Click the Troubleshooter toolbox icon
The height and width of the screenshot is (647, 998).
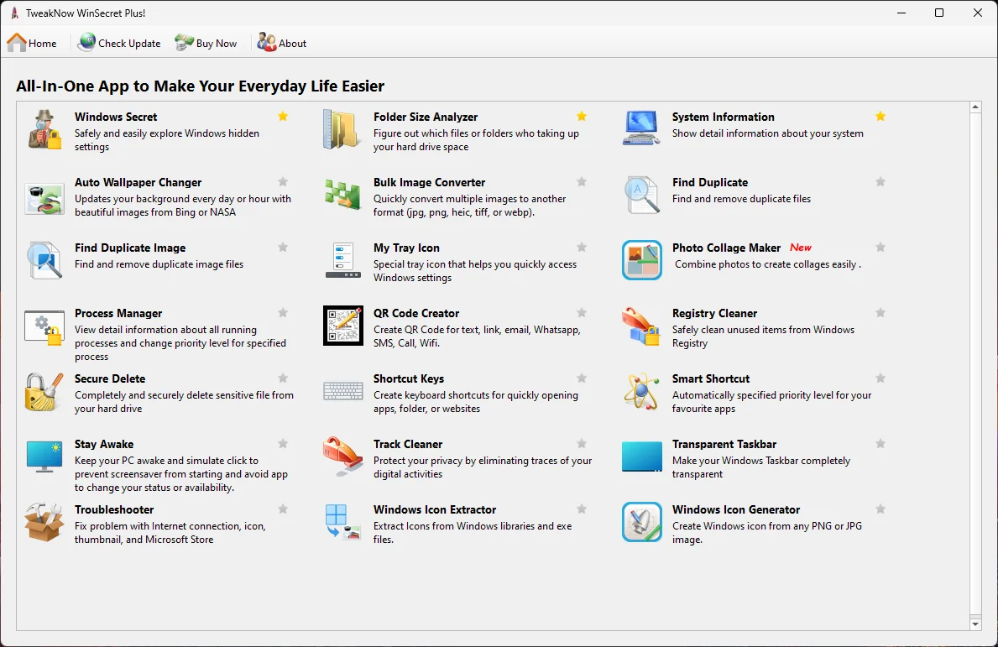44,522
